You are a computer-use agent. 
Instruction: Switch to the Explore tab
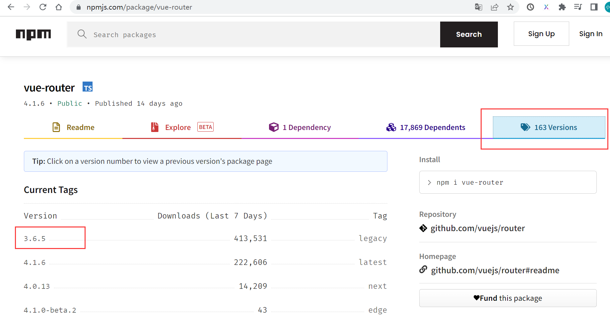(182, 127)
